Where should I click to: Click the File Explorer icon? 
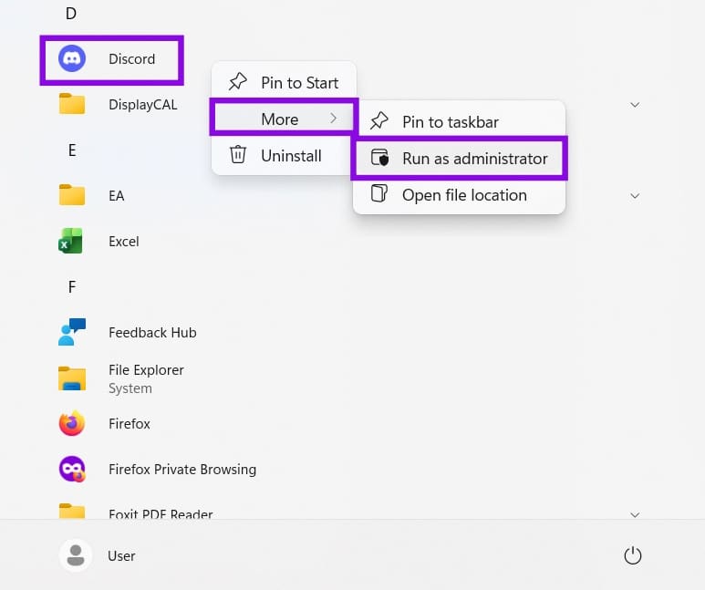(x=72, y=378)
